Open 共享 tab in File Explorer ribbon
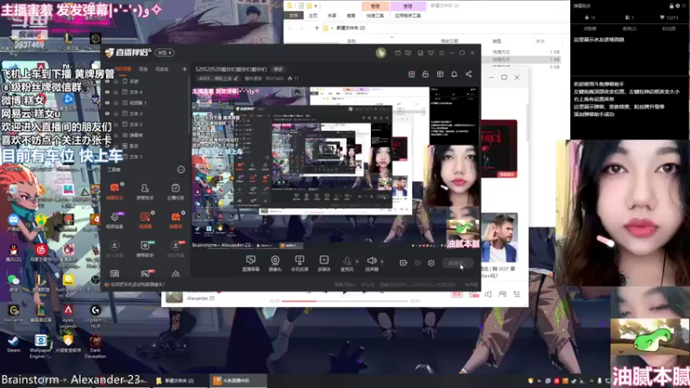The image size is (690, 388). pos(332,16)
